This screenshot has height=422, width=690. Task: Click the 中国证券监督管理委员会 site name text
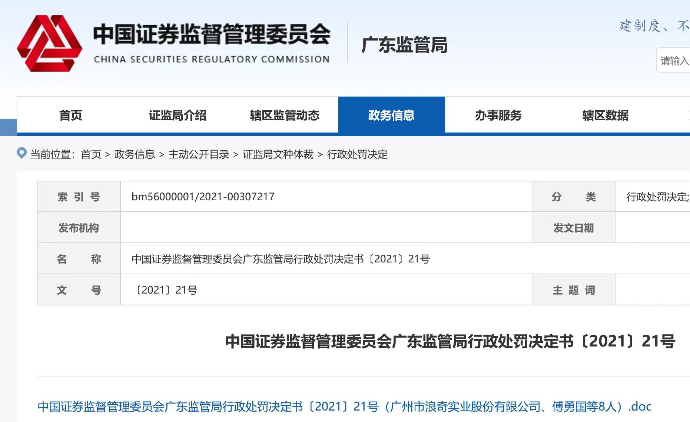(211, 34)
